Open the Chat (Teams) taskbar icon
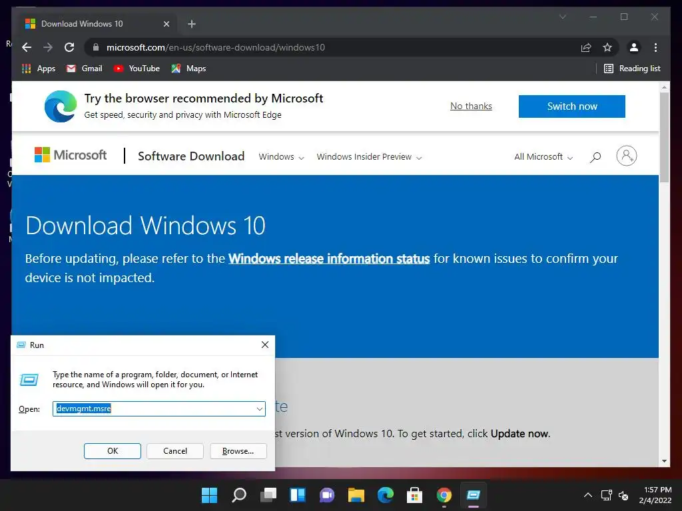This screenshot has height=511, width=682. pyautogui.click(x=326, y=495)
